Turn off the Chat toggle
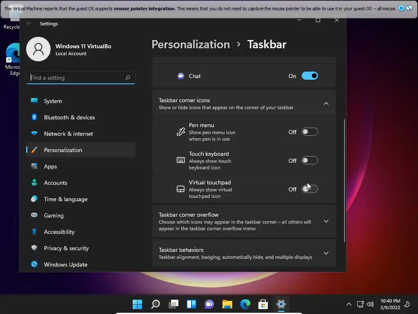418x314 pixels. [x=309, y=76]
